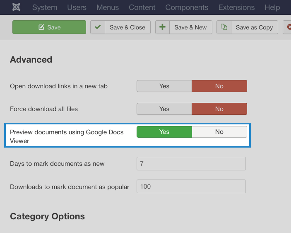Set Open download links in new tab to Yes
The height and width of the screenshot is (233, 291).
tap(164, 86)
